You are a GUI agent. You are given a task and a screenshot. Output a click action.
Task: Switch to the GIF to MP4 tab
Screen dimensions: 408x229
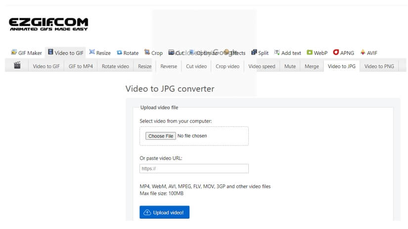coord(81,66)
